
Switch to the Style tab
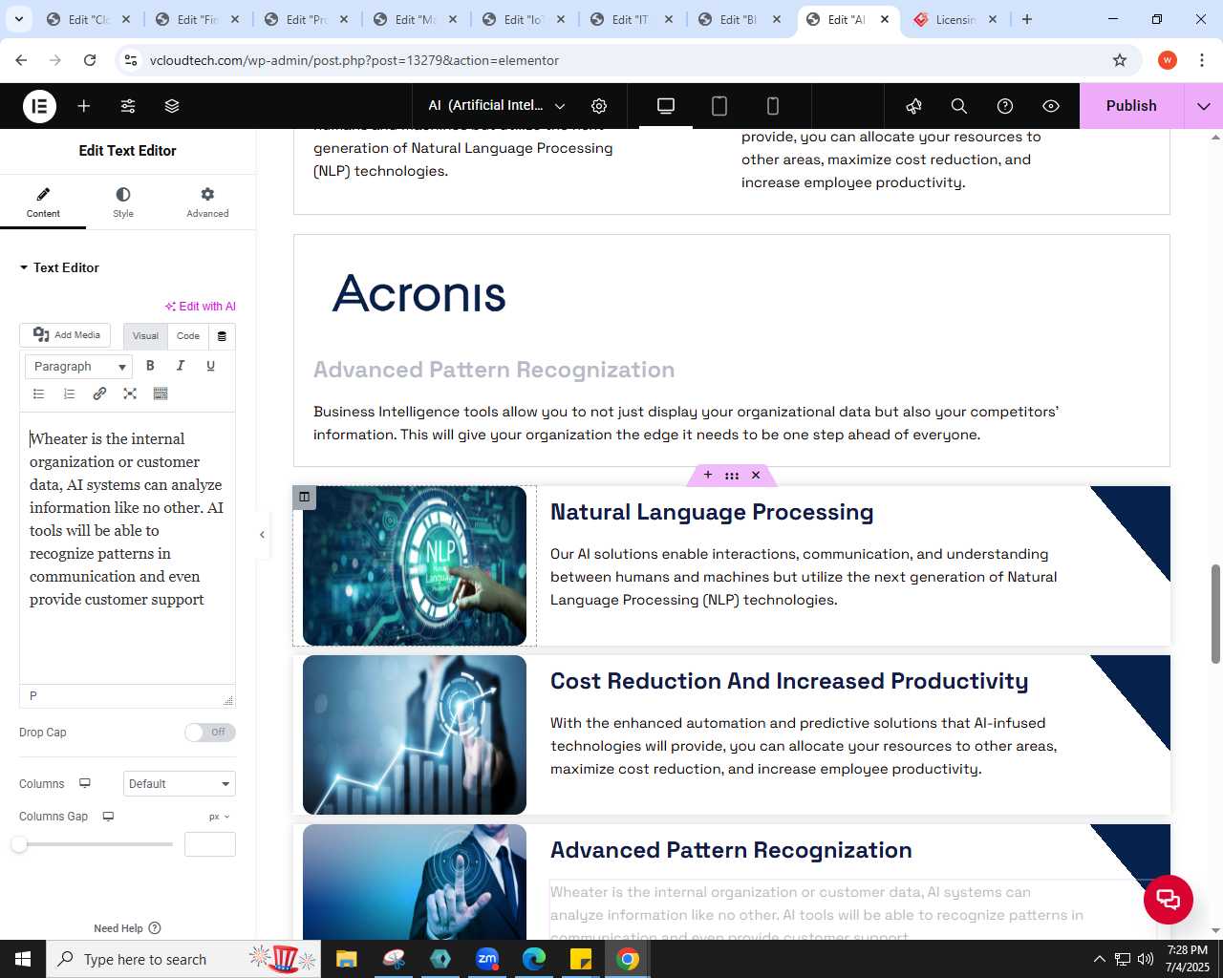point(123,202)
